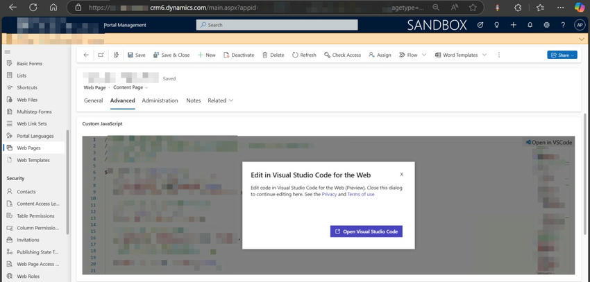Click Refresh in command bar
Viewport: 590px width, 282px height.
coord(304,55)
